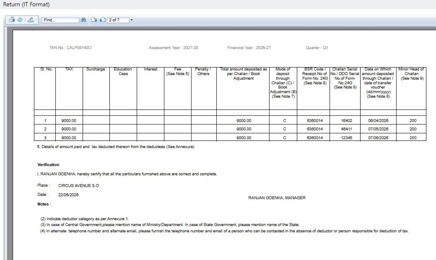This screenshot has width=436, height=260.
Task: Click the 'I, RANJAN GOENKA, hereby certify' sentence
Action: tap(127, 174)
